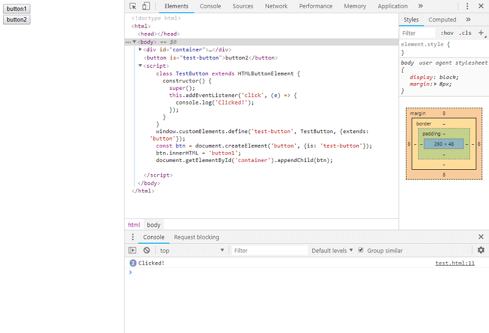Image resolution: width=489 pixels, height=333 pixels.
Task: Activate the inspect element picker icon
Action: pos(133,6)
